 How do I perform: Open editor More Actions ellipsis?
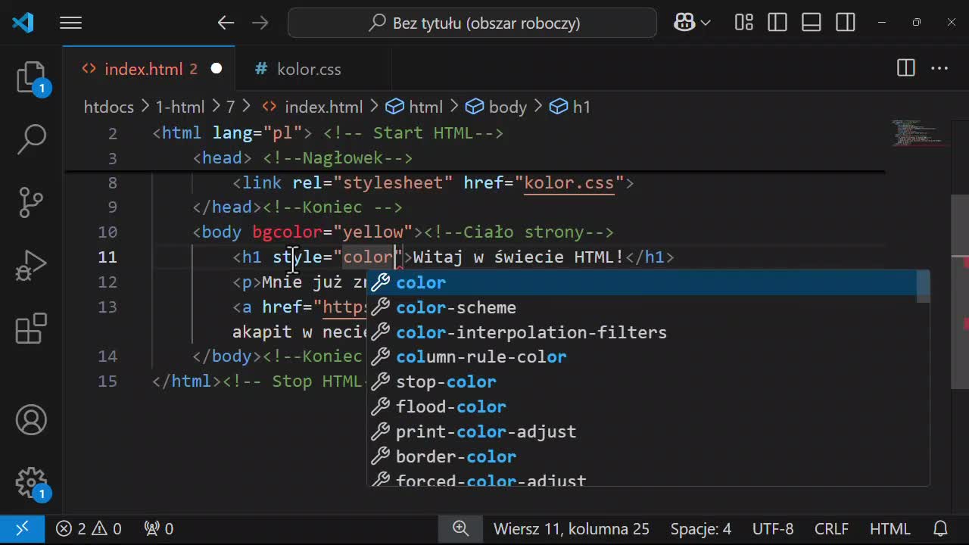[x=939, y=68]
